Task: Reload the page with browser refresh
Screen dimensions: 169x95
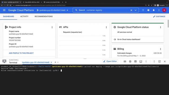Action: 7,5
